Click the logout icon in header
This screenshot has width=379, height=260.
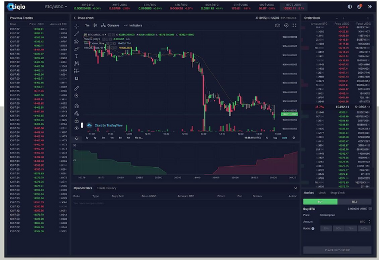click(370, 6)
